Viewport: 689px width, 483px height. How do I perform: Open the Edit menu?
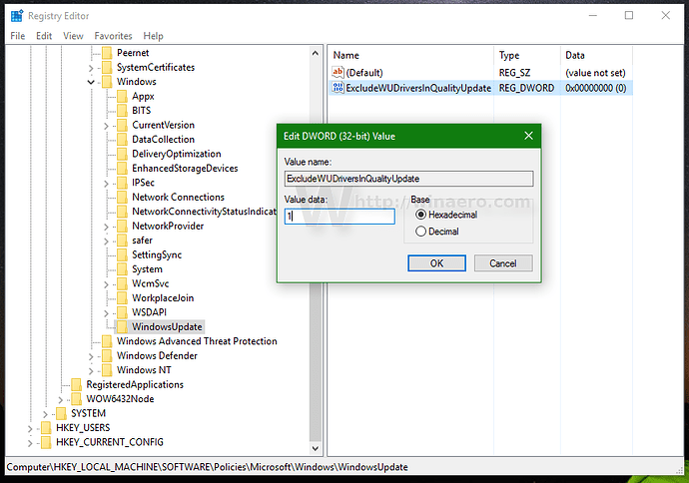click(44, 36)
